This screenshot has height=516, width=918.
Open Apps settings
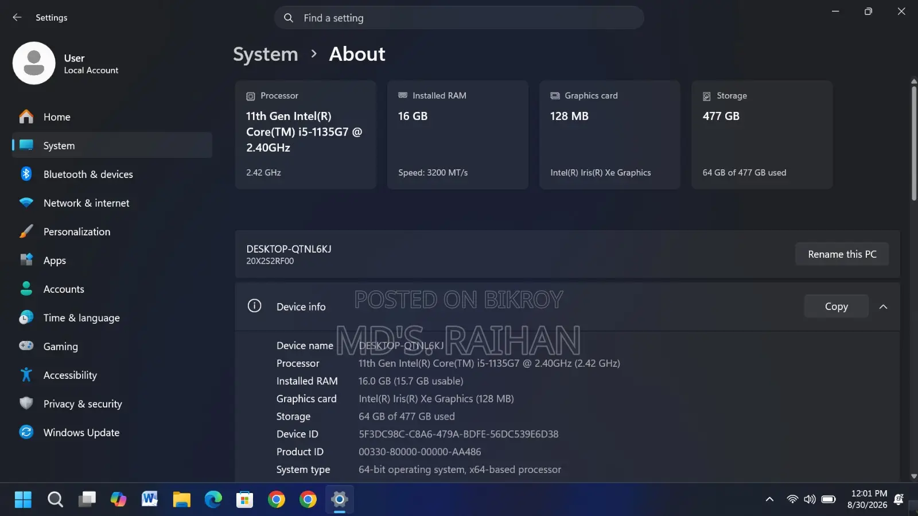click(112, 260)
